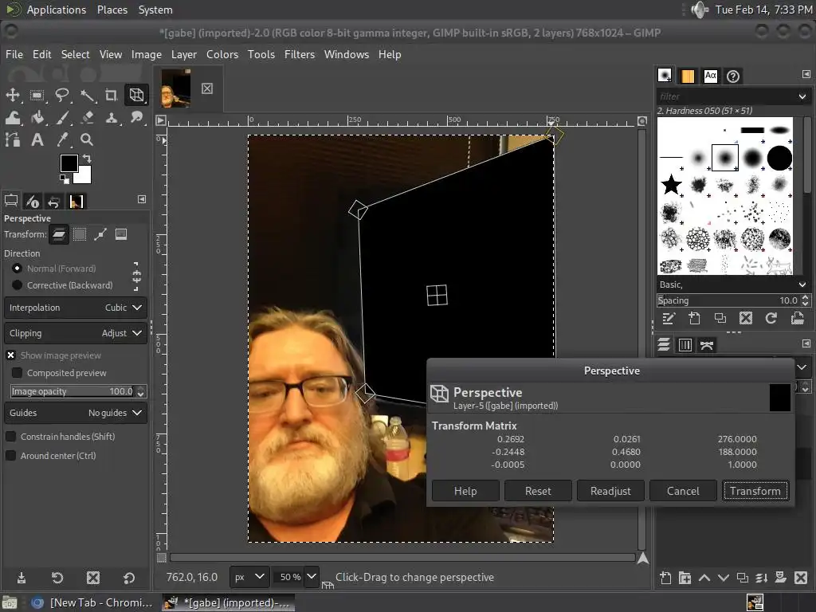
Task: Enable Composited preview checkbox
Action: tap(18, 373)
